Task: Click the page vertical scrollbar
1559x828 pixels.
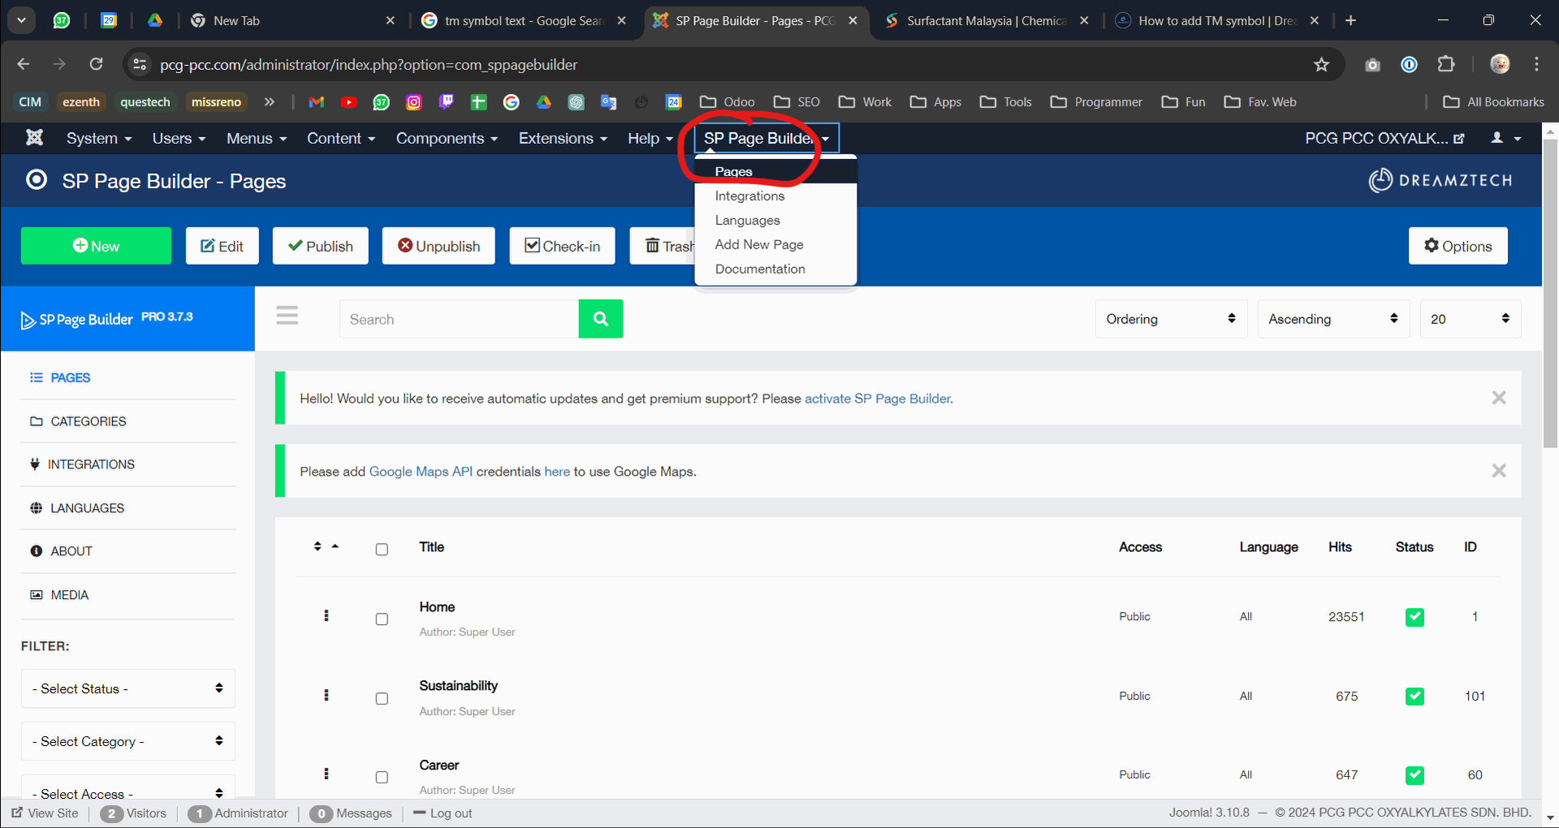Action: click(x=1550, y=292)
